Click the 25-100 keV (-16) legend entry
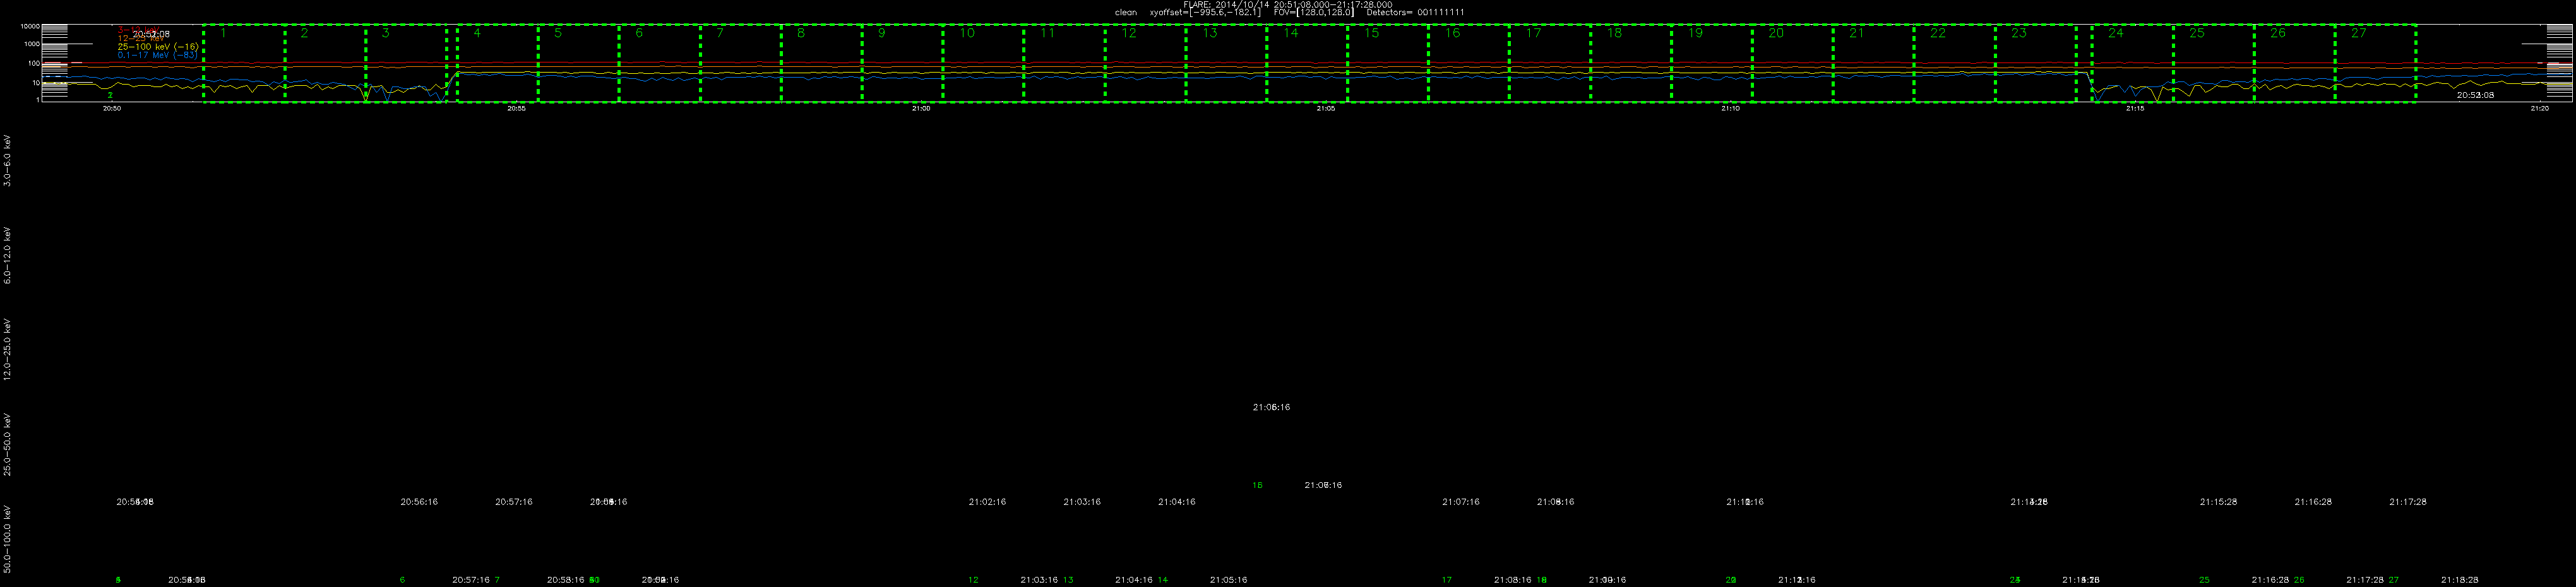The width and height of the screenshot is (2576, 587). (158, 47)
